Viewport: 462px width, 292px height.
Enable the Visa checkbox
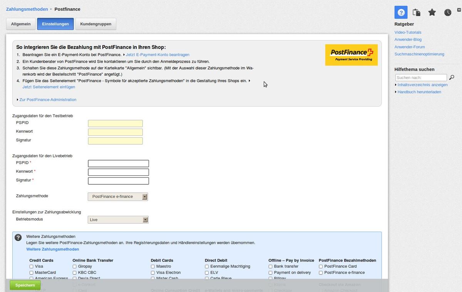click(32, 266)
